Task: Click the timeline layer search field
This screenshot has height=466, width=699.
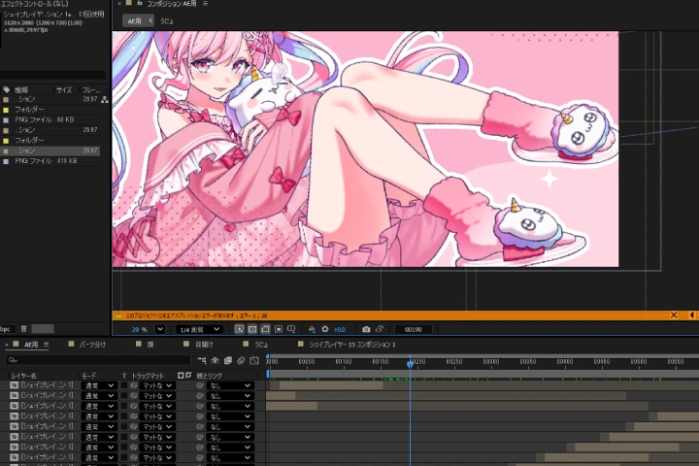Action: 98,360
